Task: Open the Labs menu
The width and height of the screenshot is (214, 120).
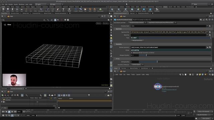Action: coord(27,4)
